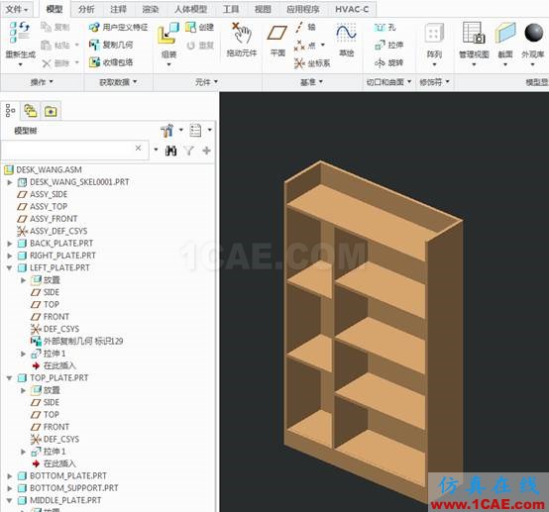Open the 管理视图 view manager
Screen dimensions: 549x512
tap(474, 33)
